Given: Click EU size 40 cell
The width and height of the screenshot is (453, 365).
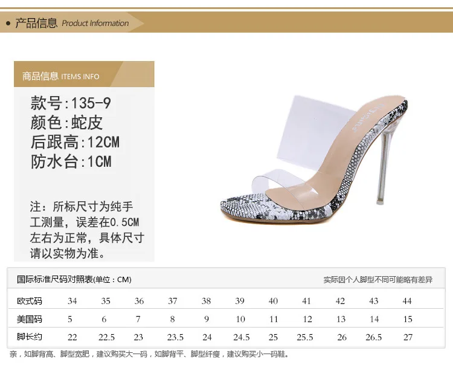Looking at the screenshot, I should [x=273, y=301].
